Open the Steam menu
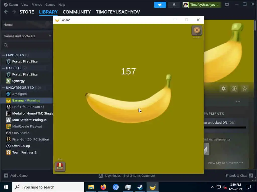This screenshot has height=192, width=257. pyautogui.click(x=11, y=4)
